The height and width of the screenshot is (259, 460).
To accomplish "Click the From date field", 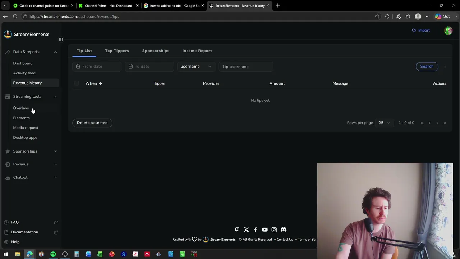I will point(97,67).
